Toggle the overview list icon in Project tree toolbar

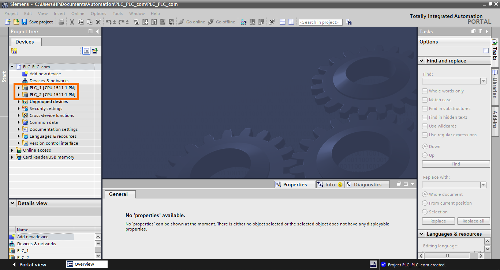[86, 51]
